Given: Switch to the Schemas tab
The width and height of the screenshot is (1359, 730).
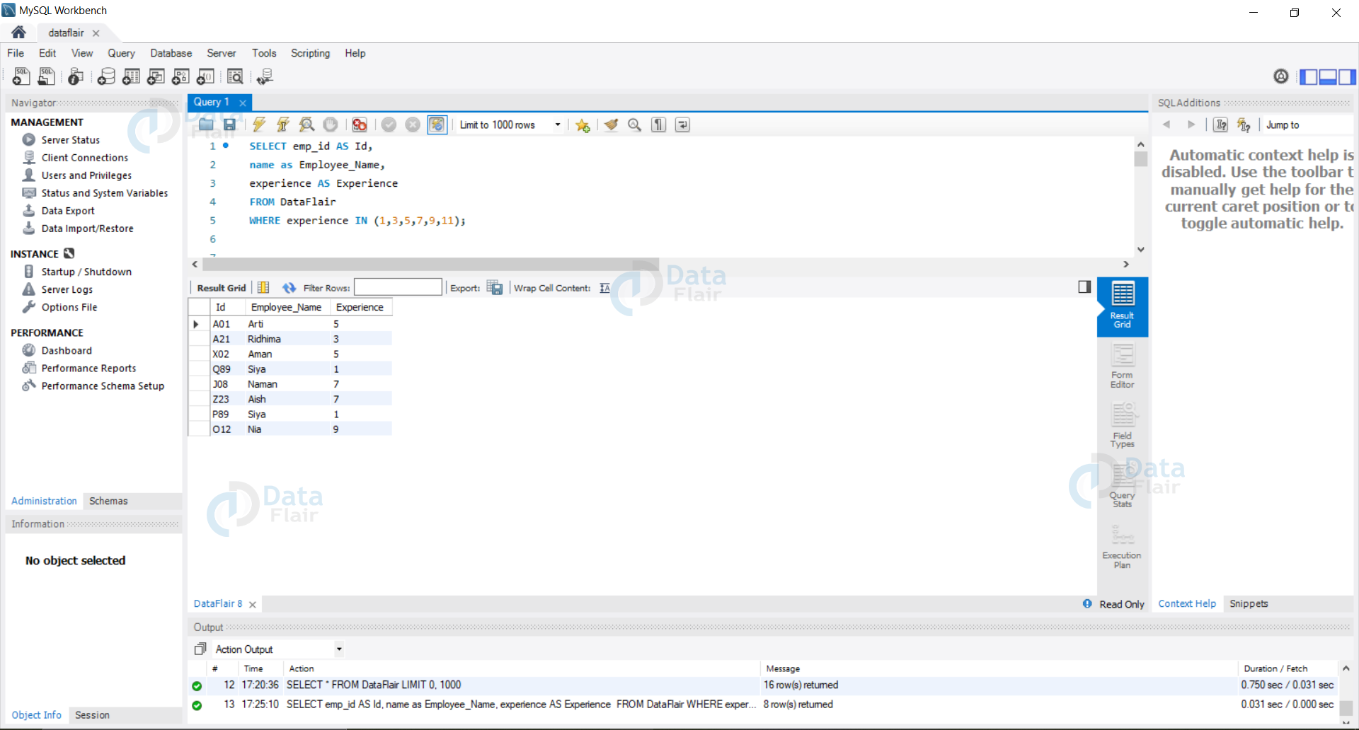Looking at the screenshot, I should pos(108,501).
